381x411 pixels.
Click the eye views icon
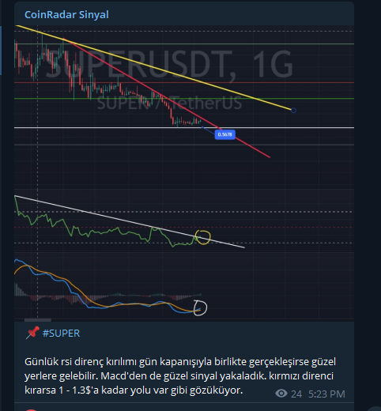281,394
